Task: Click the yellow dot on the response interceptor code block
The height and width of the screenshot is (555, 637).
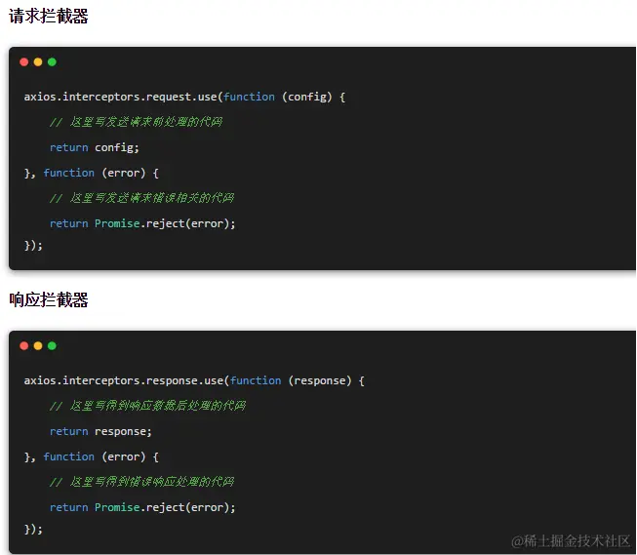Action: tap(38, 345)
